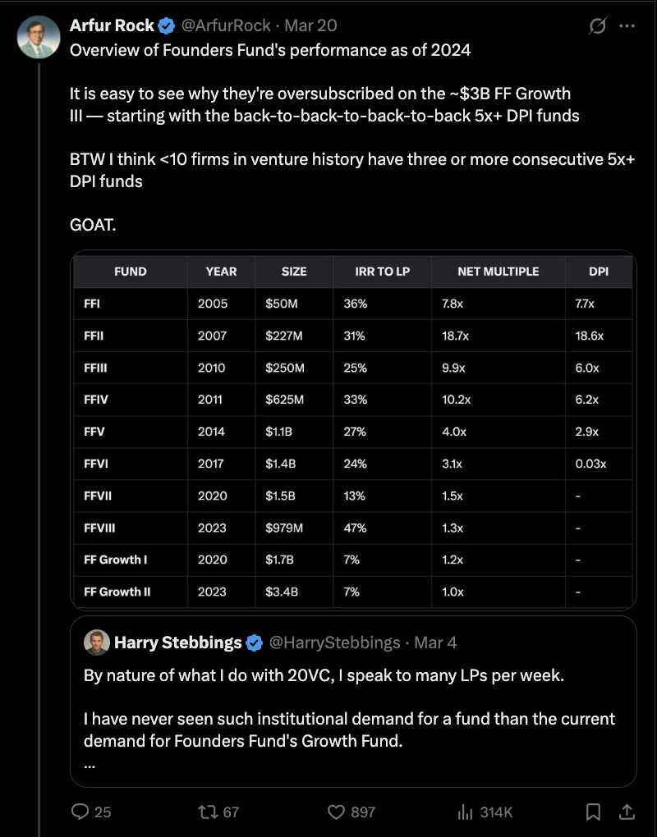Click Harry Stebbings' small avatar
The image size is (657, 837).
(97, 642)
